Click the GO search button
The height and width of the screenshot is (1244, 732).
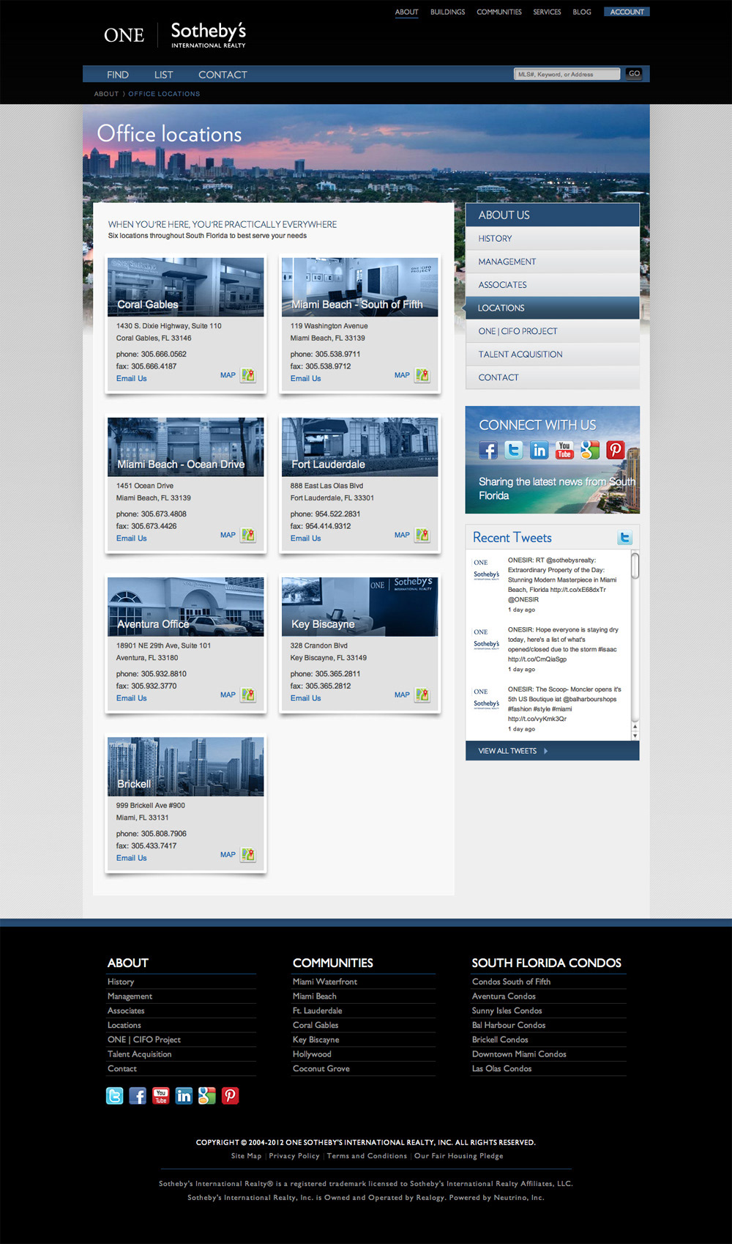634,73
